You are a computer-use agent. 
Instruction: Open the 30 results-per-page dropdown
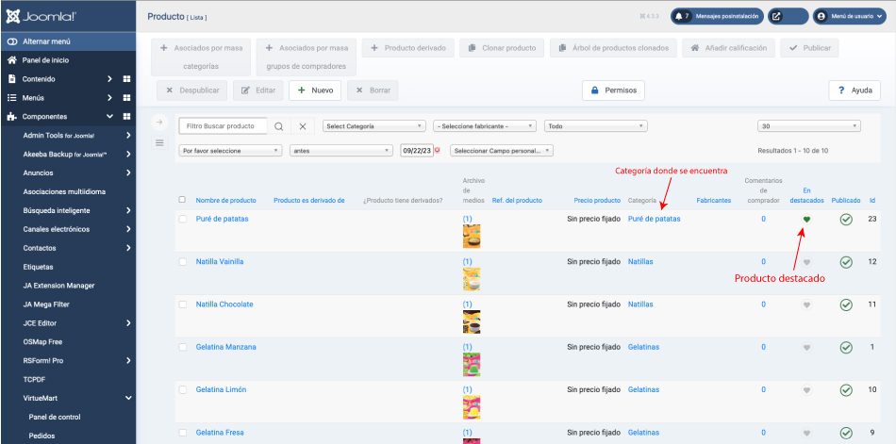[809, 126]
